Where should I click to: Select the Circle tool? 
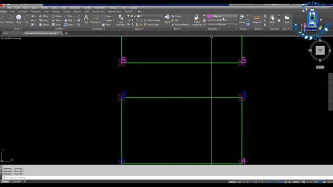(19, 19)
